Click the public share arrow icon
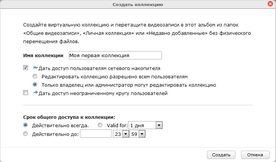The height and width of the screenshot is (162, 276). (x=35, y=92)
